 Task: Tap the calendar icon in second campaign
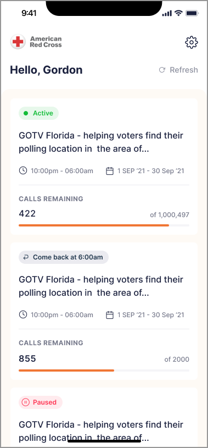pos(110,315)
